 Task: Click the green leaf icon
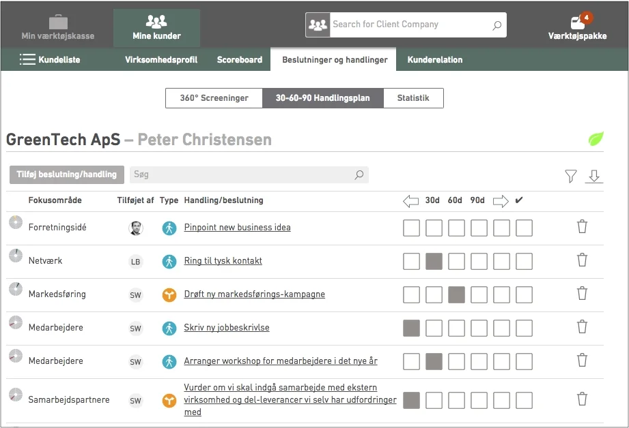(x=596, y=139)
